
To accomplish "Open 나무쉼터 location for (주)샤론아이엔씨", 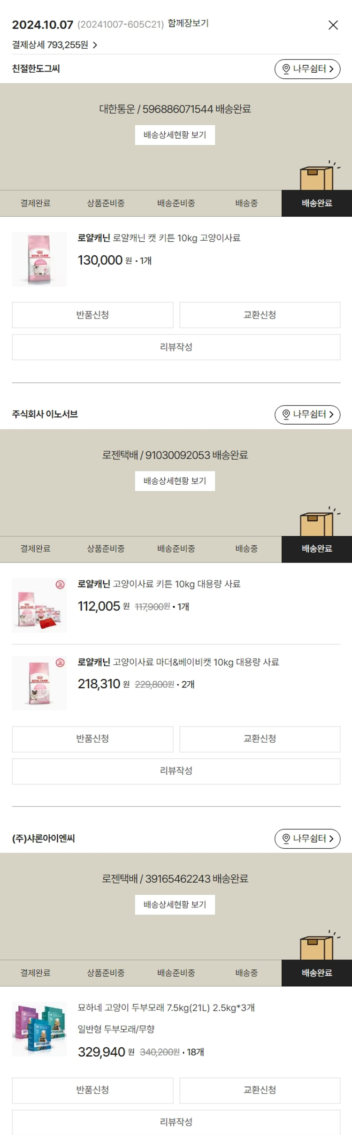I will pyautogui.click(x=307, y=838).
